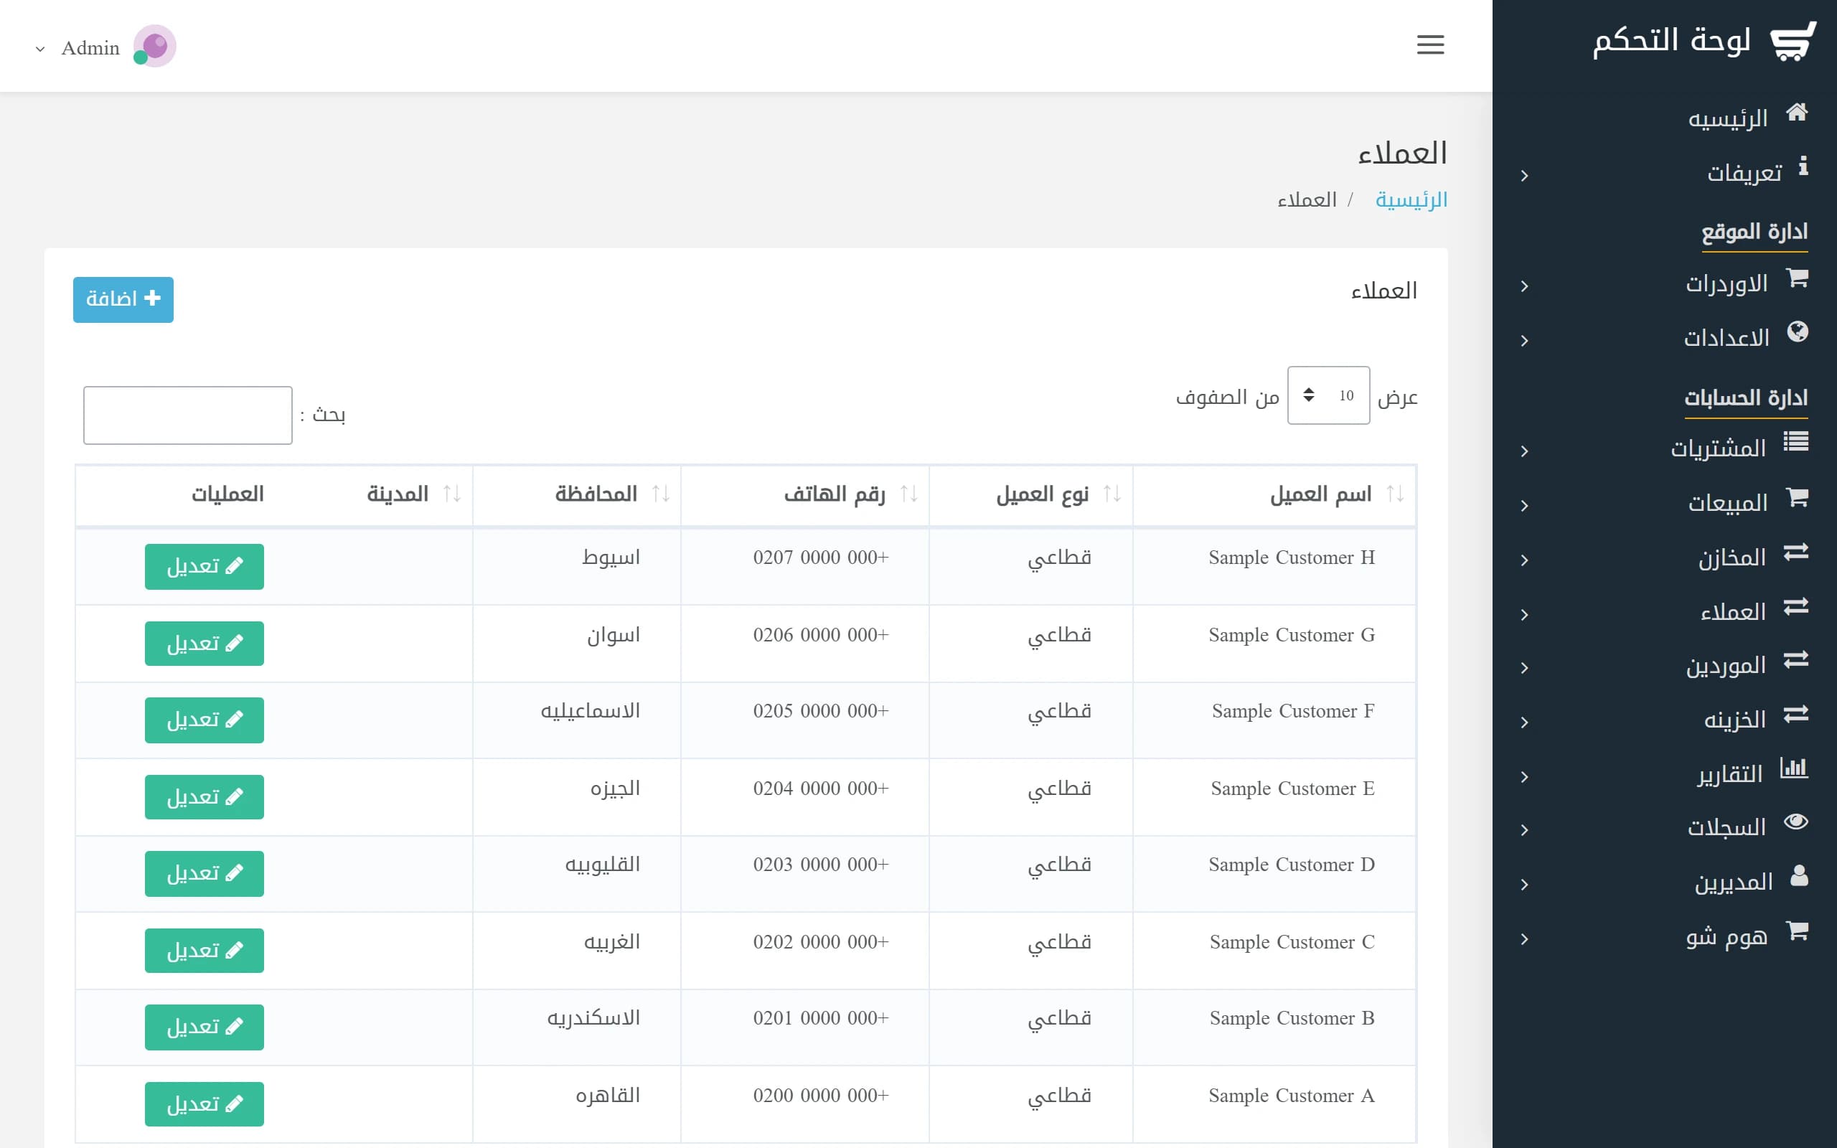
Task: Open the العملاء sidebar menu item
Action: point(1665,612)
